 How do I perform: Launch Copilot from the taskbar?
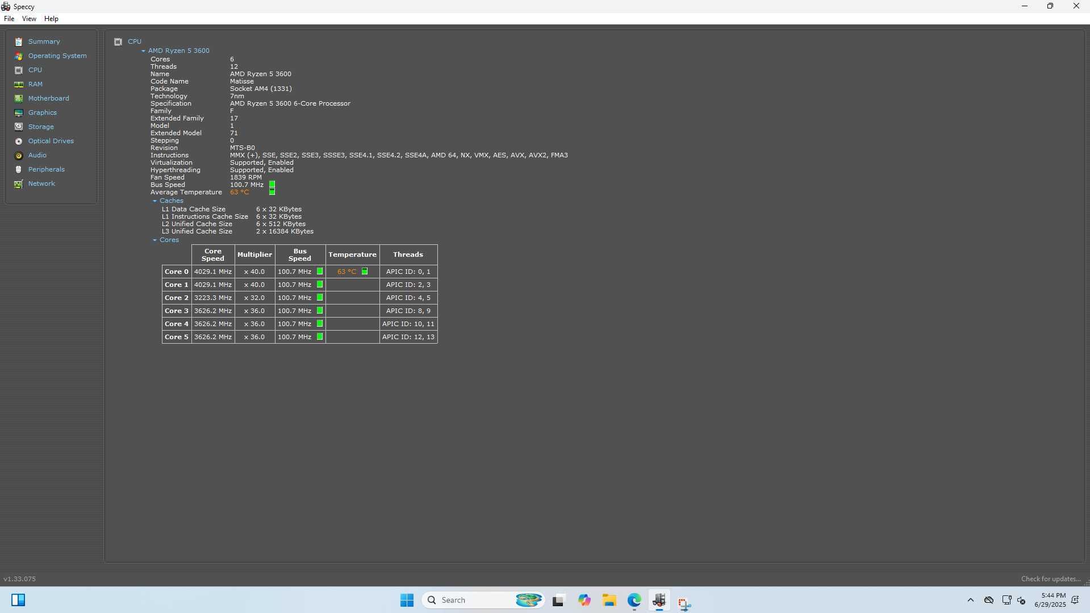point(584,600)
